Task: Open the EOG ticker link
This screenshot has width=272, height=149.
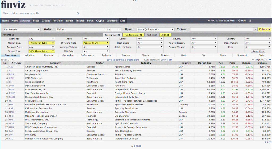Action: 11,89
